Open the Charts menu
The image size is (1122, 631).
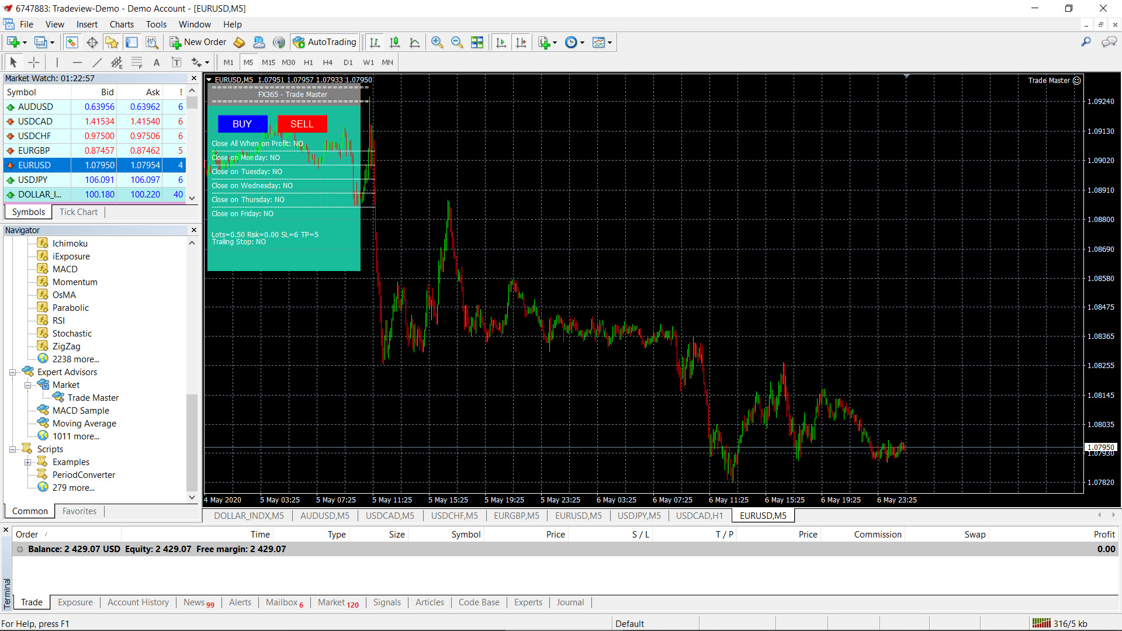pos(122,25)
